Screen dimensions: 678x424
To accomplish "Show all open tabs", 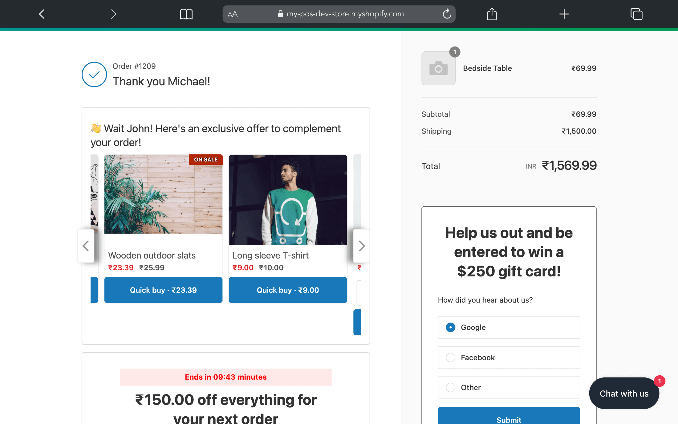I will coord(636,14).
